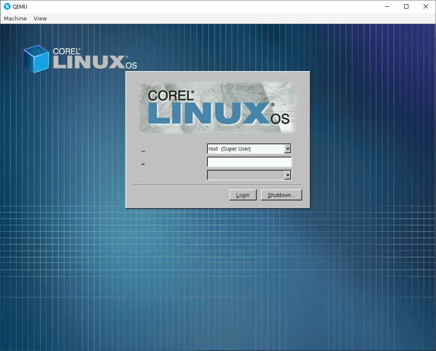This screenshot has width=436, height=351.
Task: Open the empty session type combo box
Action: (249, 175)
